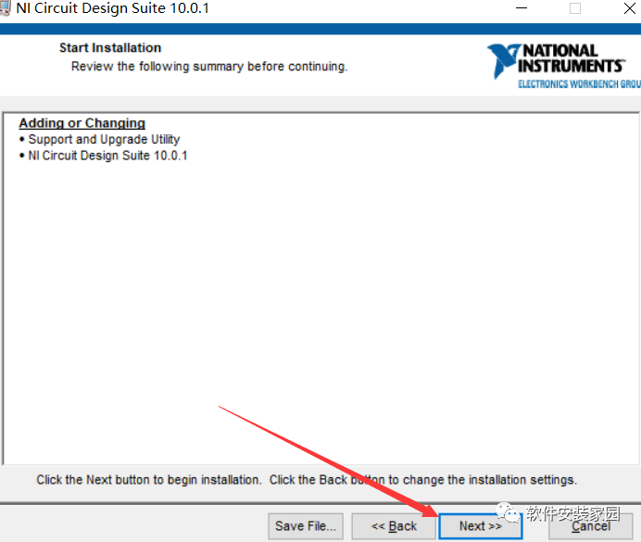The image size is (641, 542).
Task: Click the 'Start Installation' heading text
Action: click(x=110, y=48)
